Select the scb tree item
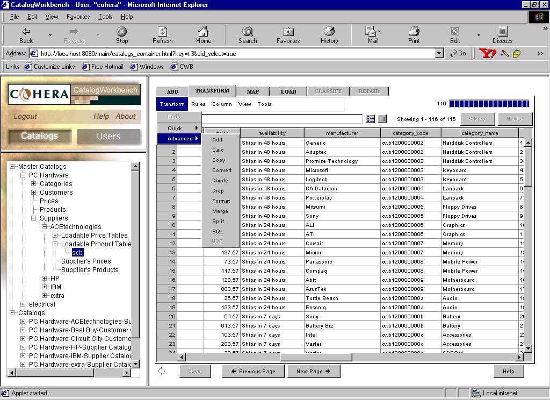The width and height of the screenshot is (550, 413). pos(77,253)
